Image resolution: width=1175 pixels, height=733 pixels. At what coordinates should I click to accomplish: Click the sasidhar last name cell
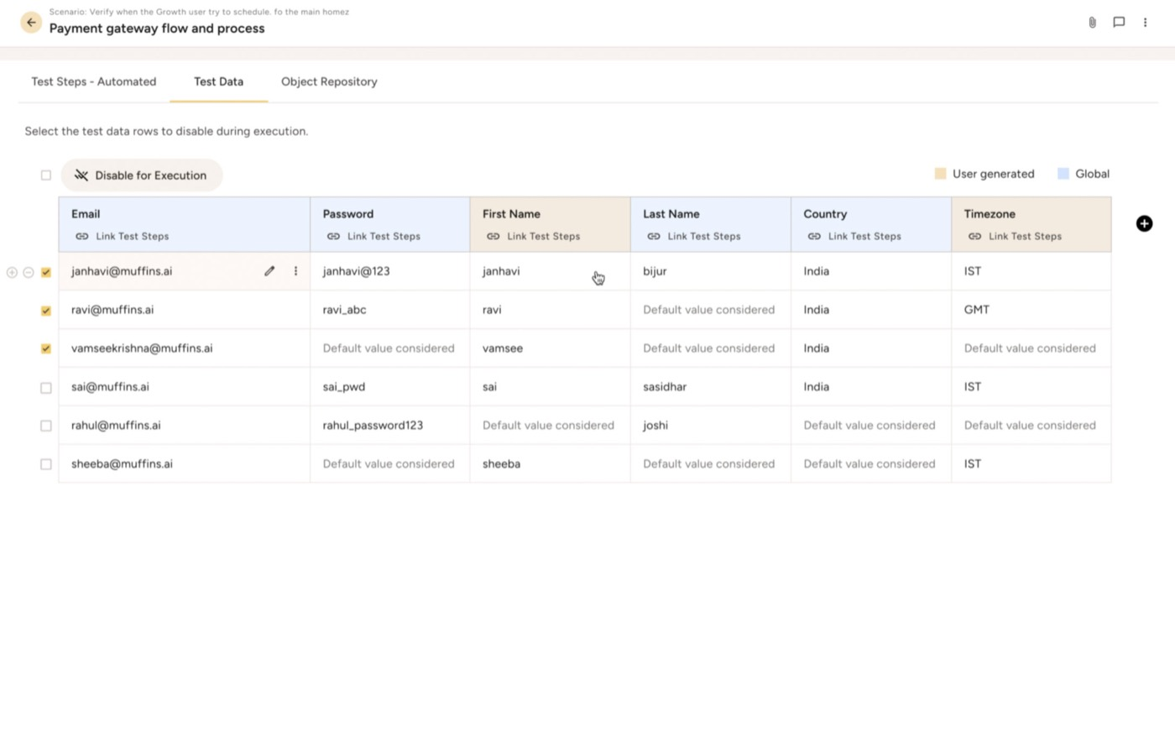(711, 387)
